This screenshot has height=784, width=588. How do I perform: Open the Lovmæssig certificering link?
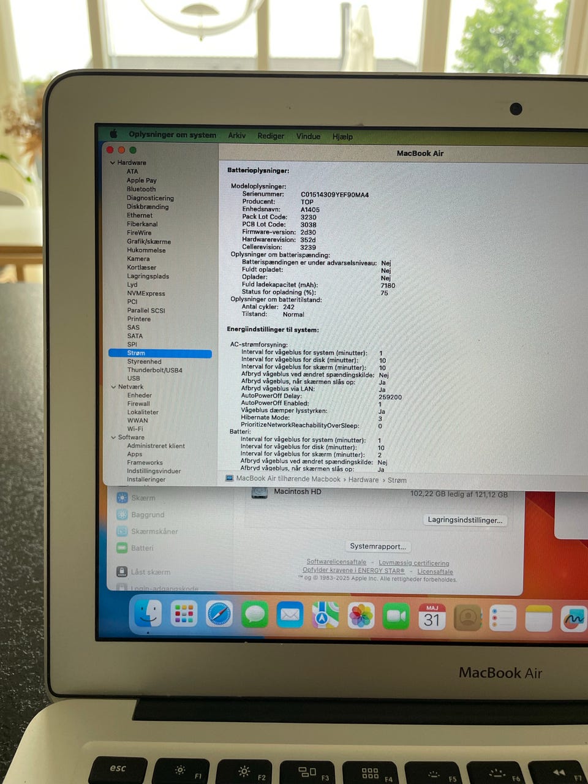click(413, 563)
